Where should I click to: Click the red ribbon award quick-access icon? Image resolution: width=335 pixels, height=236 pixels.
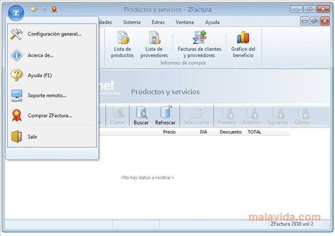[54, 9]
